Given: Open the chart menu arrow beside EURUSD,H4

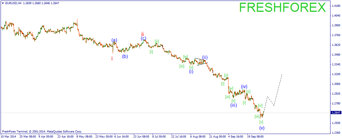Looking at the screenshot, I should (3, 3).
